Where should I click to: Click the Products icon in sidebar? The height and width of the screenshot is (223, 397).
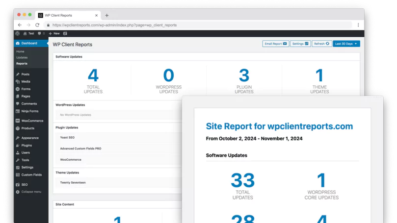pyautogui.click(x=18, y=128)
